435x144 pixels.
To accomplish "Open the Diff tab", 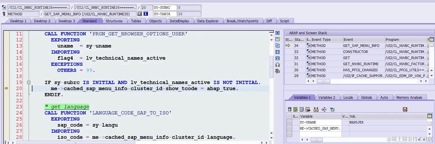I will point(269,21).
